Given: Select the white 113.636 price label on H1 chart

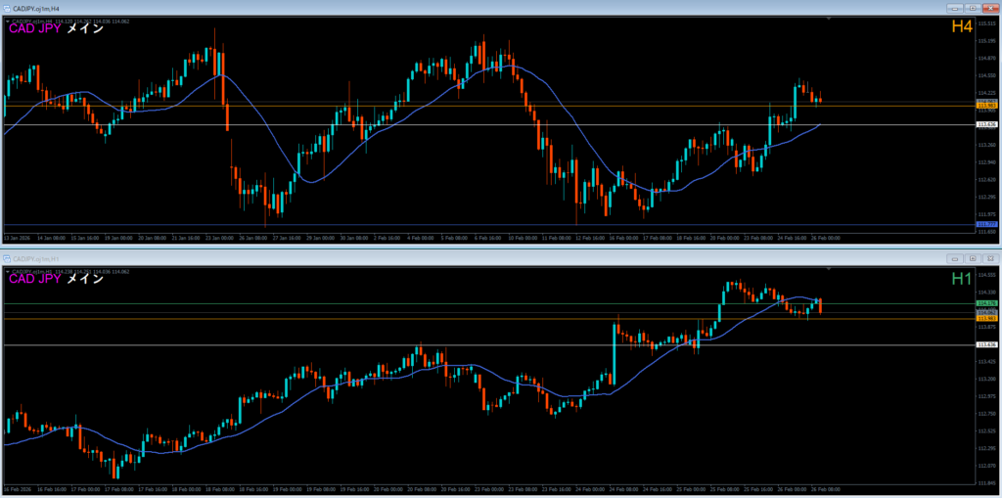Looking at the screenshot, I should click(986, 344).
